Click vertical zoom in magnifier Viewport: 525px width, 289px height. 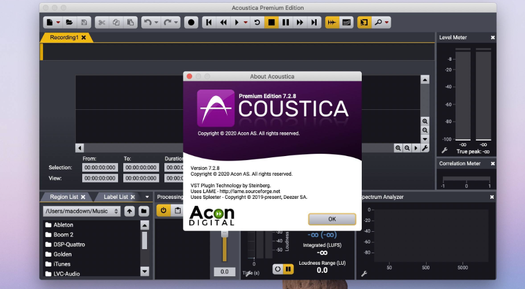(x=424, y=121)
